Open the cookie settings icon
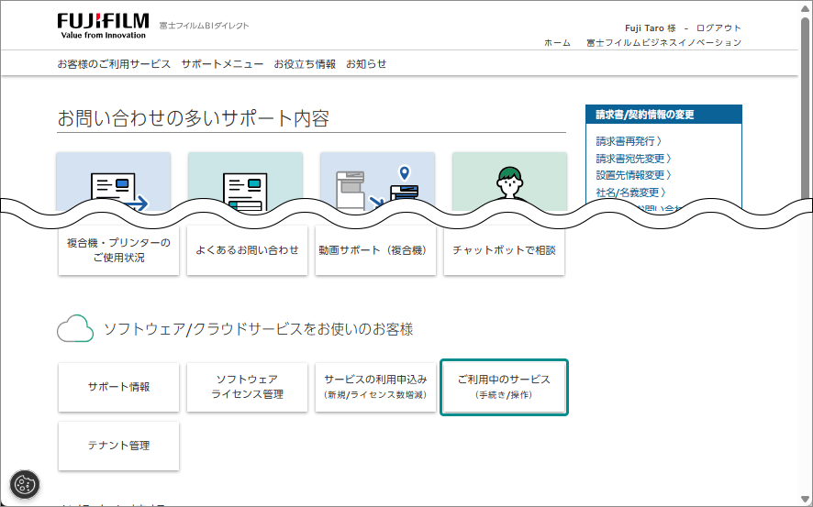The image size is (813, 507). (25, 485)
